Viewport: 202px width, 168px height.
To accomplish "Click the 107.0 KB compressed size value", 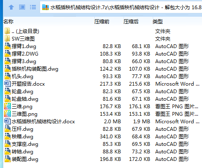I will (x=140, y=69).
